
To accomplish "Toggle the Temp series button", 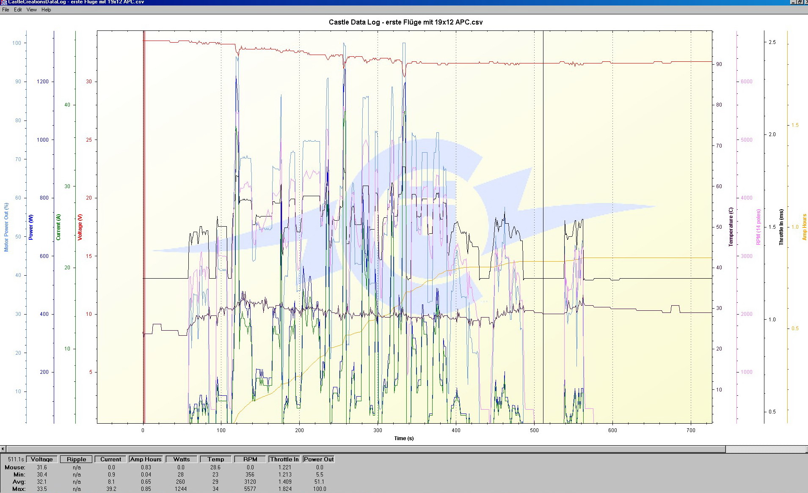I will (x=215, y=459).
